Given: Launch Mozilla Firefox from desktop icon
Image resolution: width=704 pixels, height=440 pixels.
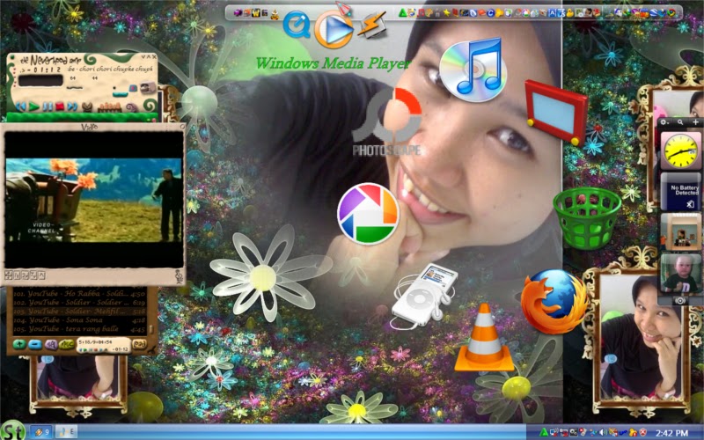Looking at the screenshot, I should point(554,301).
